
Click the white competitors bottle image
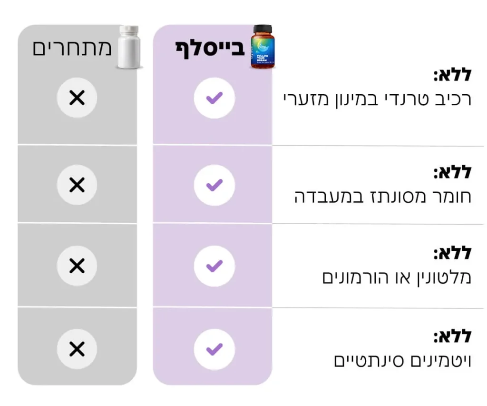tap(129, 48)
